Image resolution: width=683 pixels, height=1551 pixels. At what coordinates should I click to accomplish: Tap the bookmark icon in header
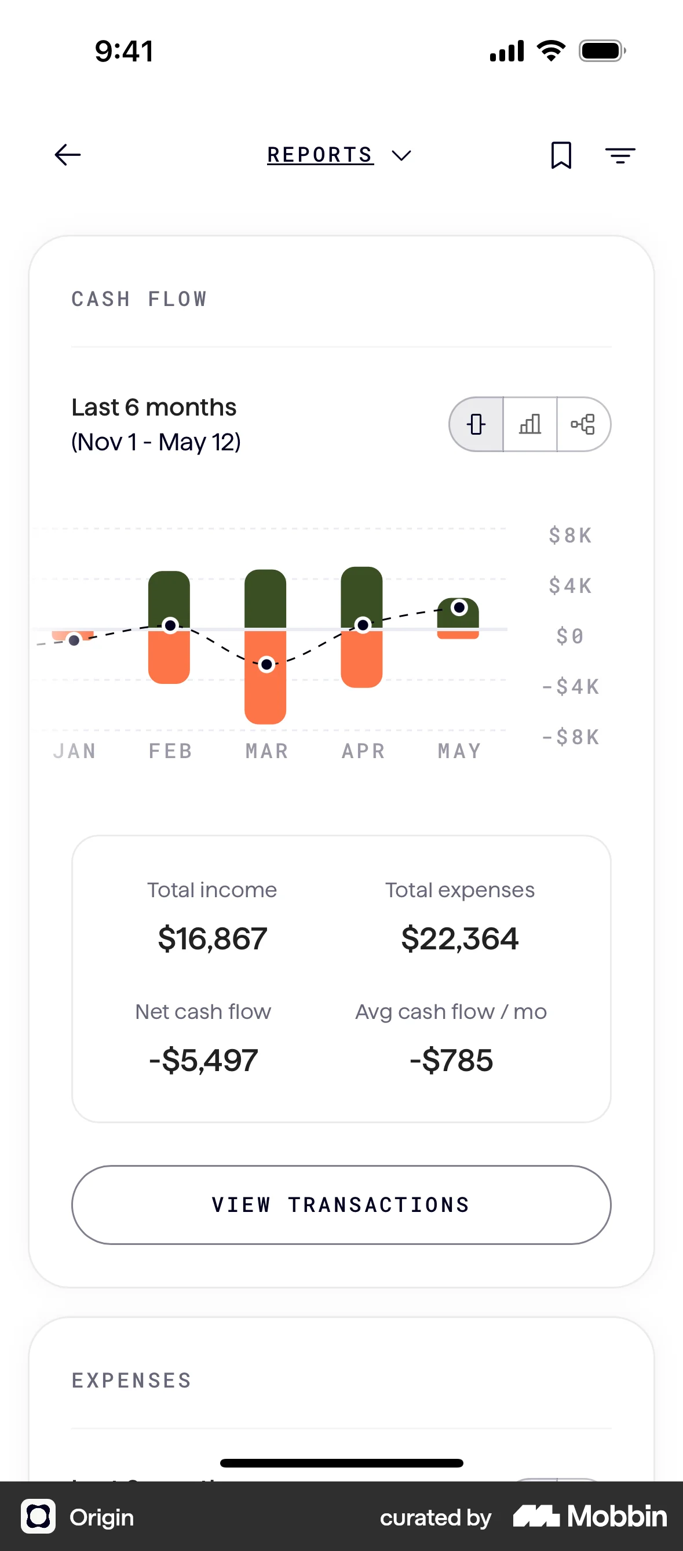coord(561,155)
